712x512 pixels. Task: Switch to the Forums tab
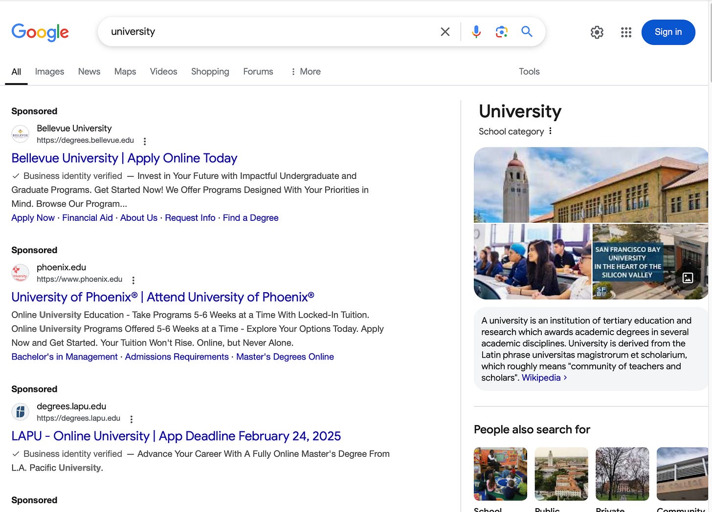tap(258, 71)
